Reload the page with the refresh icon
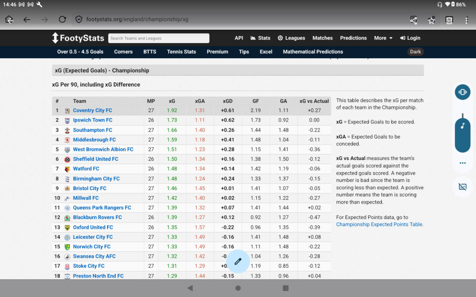Viewport: 476px width, 297px height. tap(62, 19)
